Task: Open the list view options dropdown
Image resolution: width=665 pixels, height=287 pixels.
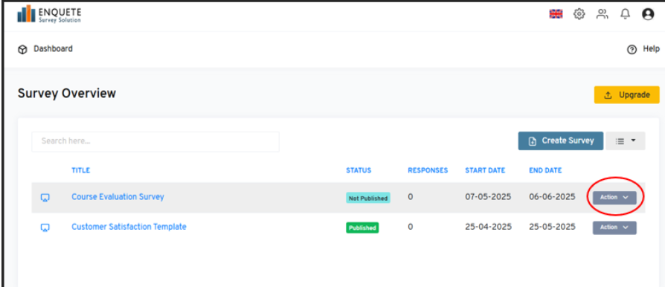Action: pos(626,141)
